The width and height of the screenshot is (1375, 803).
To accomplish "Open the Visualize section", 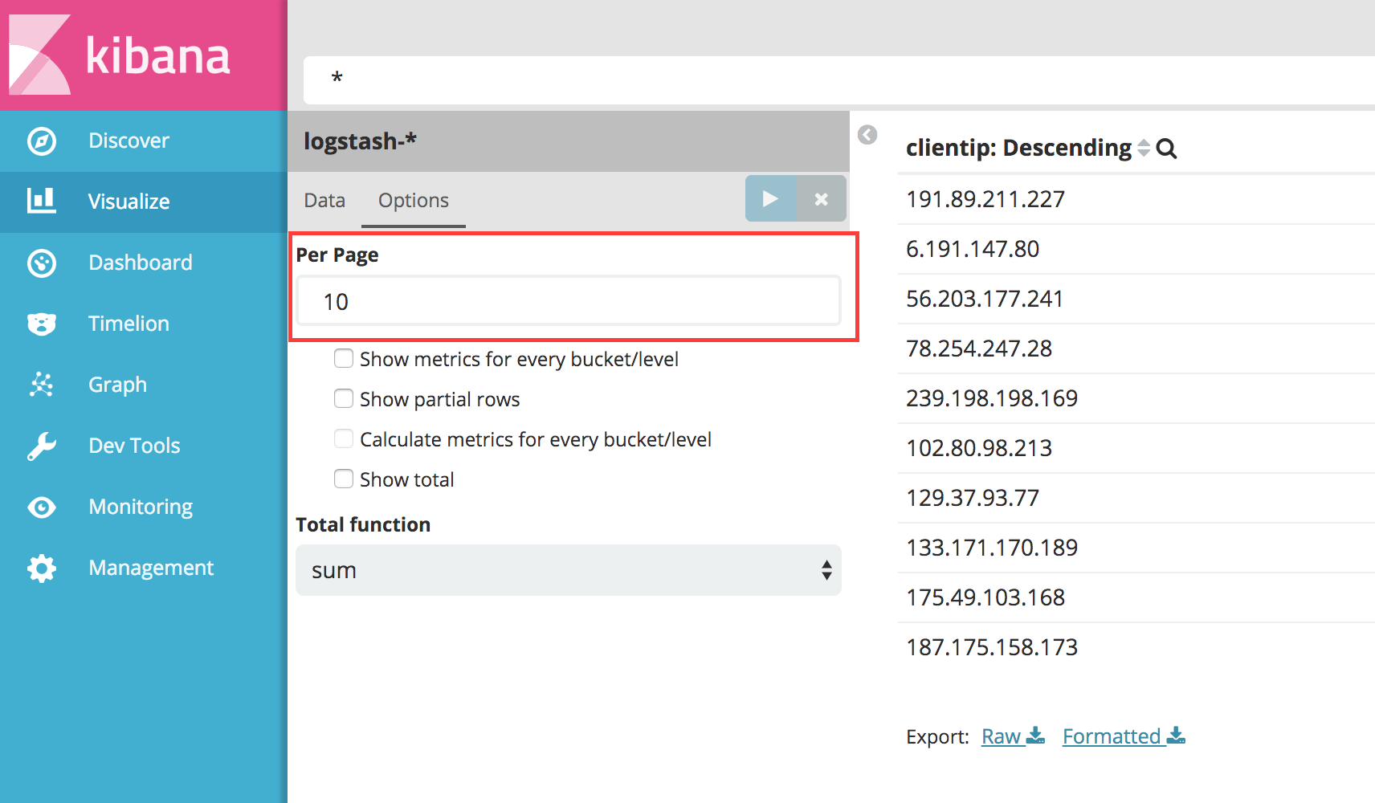I will [x=129, y=202].
